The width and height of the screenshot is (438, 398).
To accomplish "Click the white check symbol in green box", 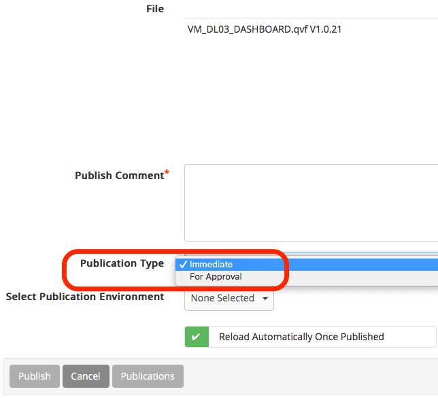I will pyautogui.click(x=196, y=337).
